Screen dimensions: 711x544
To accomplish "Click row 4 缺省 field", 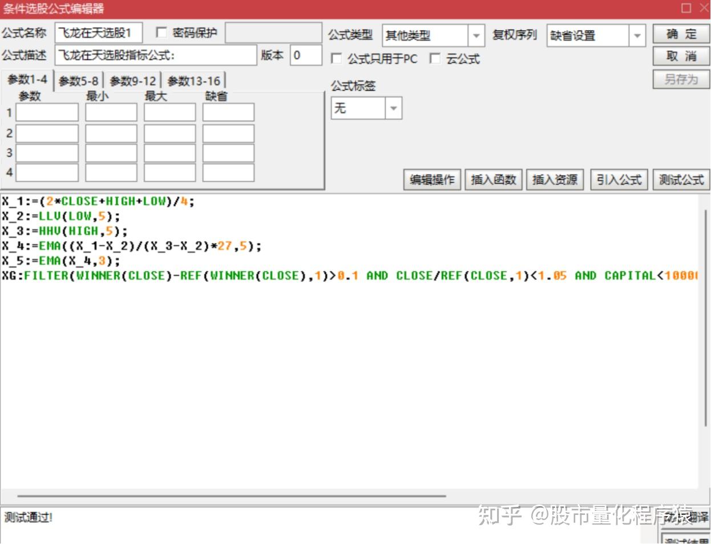I will pos(228,172).
